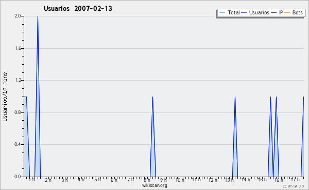Click the '17 h' x-axis label
Image resolution: width=309 pixels, height=190 pixels.
coord(295,180)
